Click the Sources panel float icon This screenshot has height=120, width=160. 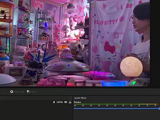coord(70,98)
